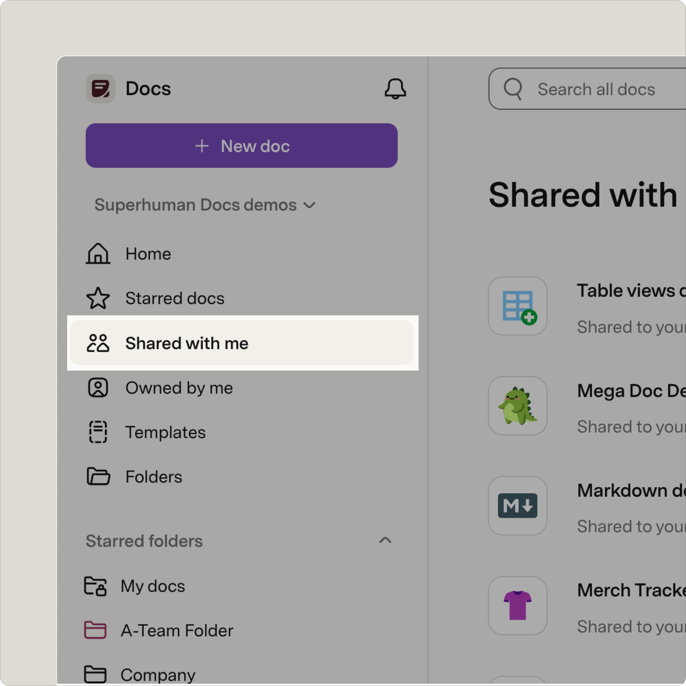Focus the Search all docs field

[587, 89]
